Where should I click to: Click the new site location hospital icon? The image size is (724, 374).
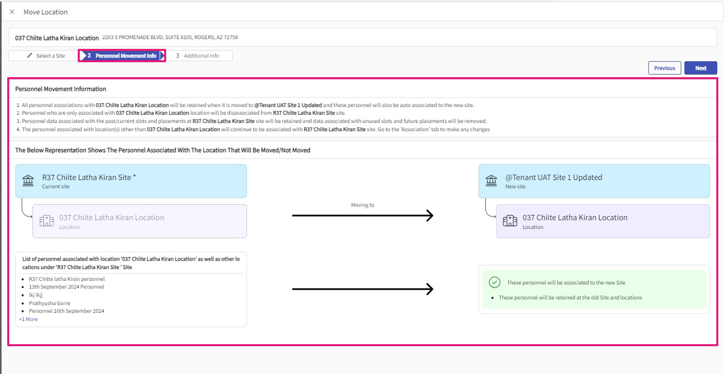click(x=510, y=221)
